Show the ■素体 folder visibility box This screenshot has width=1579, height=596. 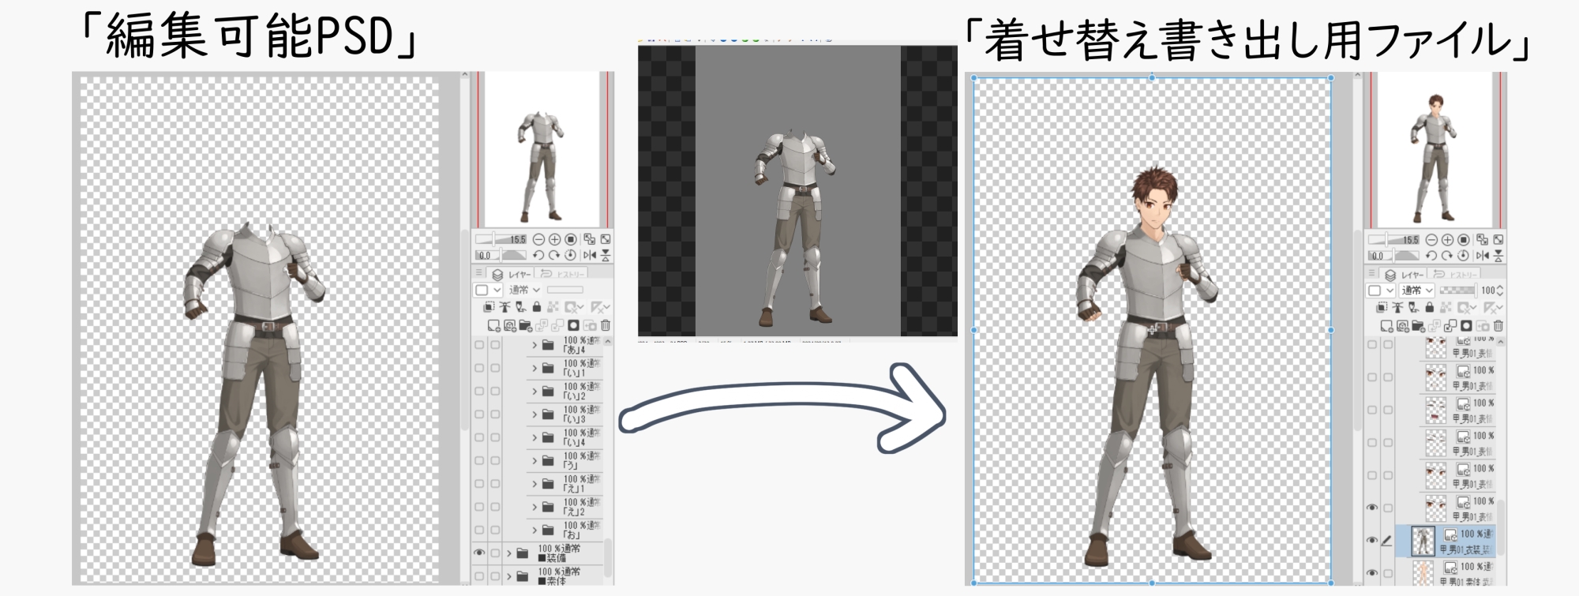(x=478, y=576)
